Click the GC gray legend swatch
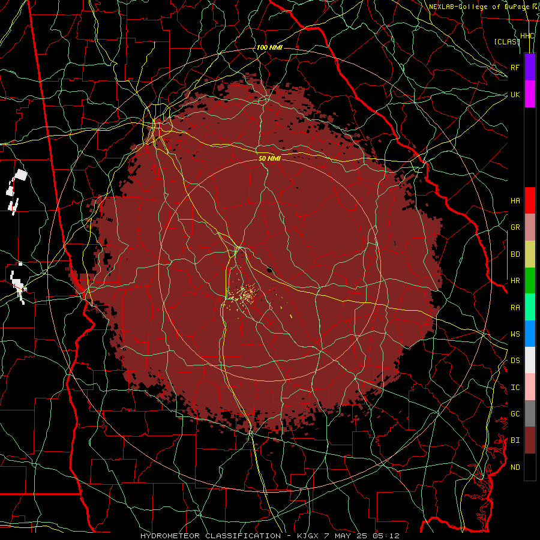The image size is (540, 540). [530, 413]
